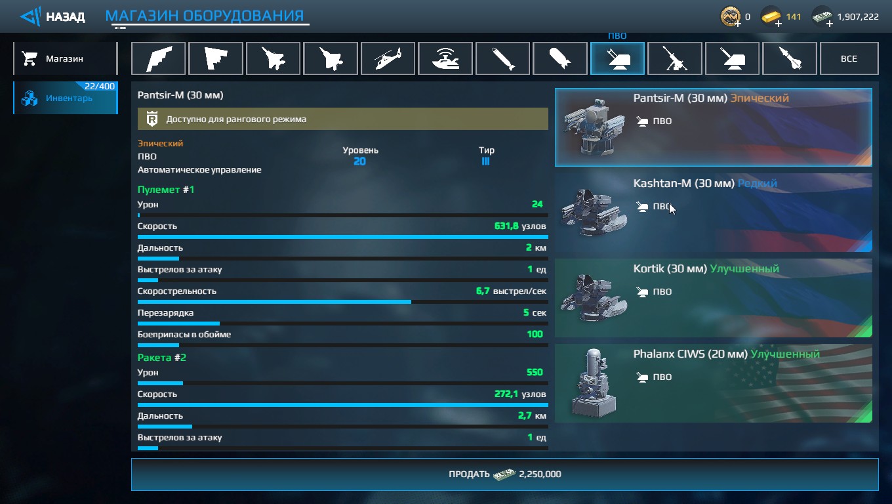Choose the Kortik (30 мм) item card

click(714, 298)
